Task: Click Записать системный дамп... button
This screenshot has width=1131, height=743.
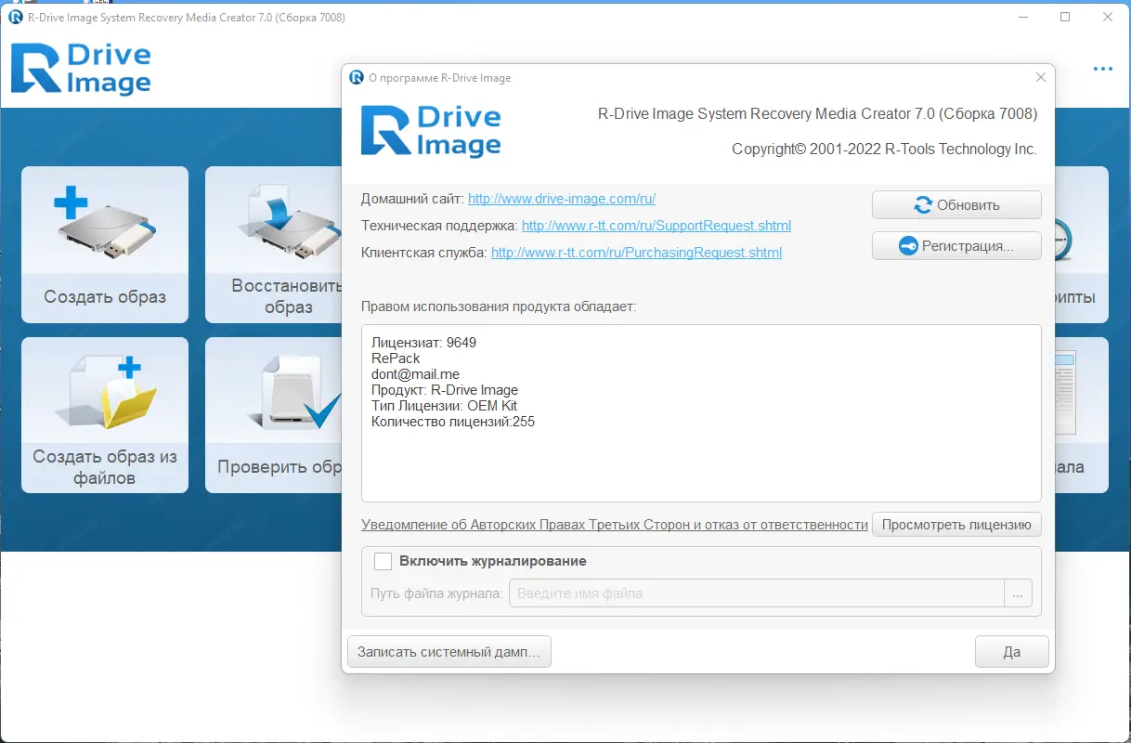Action: (x=448, y=652)
